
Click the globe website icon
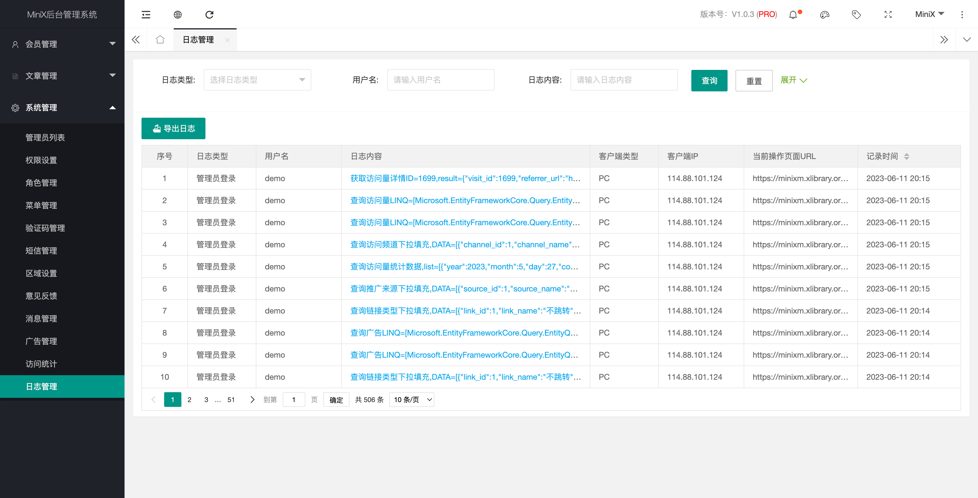[178, 14]
